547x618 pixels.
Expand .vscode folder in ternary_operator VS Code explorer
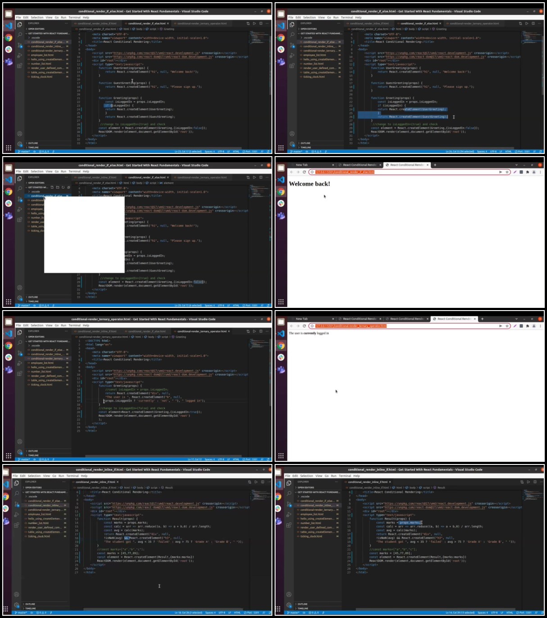(x=47, y=346)
